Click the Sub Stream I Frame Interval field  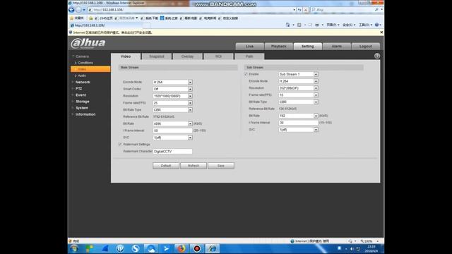point(298,123)
